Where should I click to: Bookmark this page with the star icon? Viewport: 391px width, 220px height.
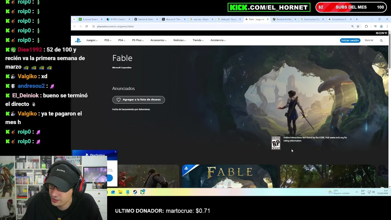(358, 27)
